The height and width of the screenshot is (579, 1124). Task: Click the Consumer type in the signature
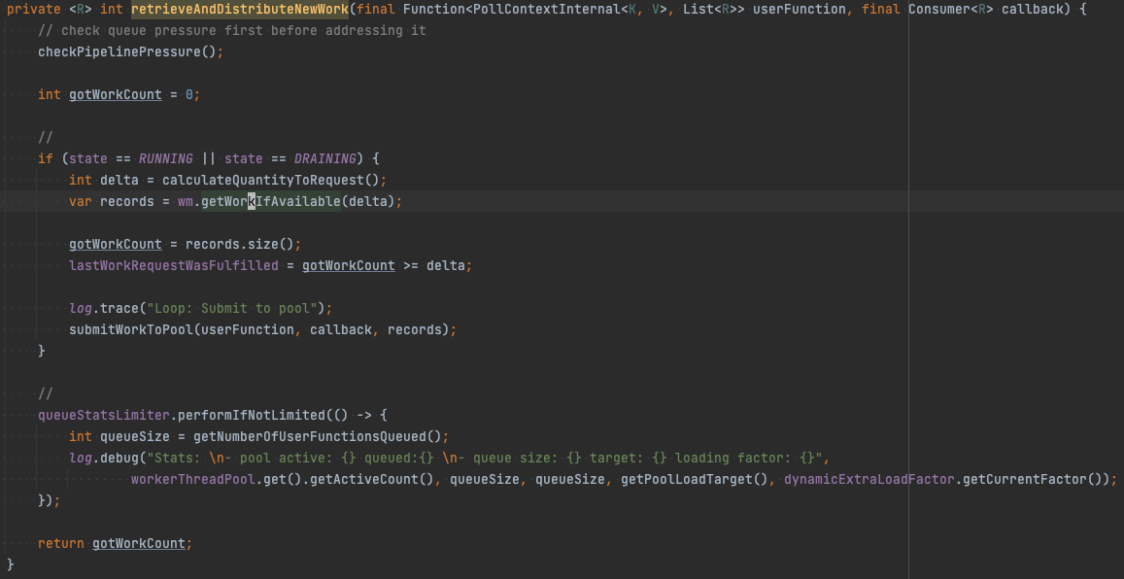[939, 10]
